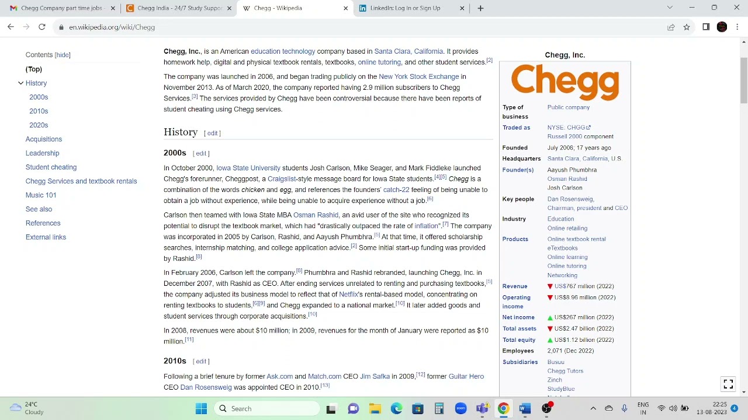The height and width of the screenshot is (420, 748).
Task: Hide the Contents sidebar
Action: click(63, 55)
